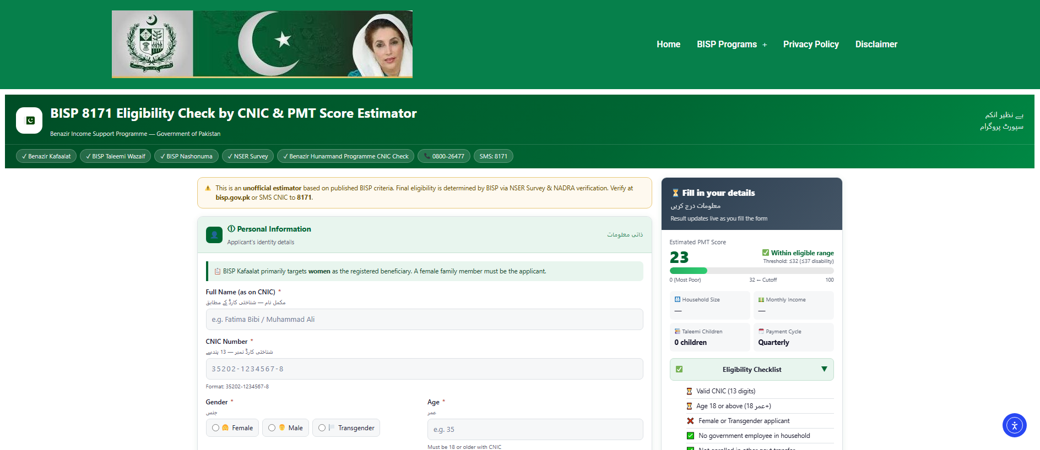Click the Quarterly payment cycle value
1040x450 pixels.
click(773, 343)
